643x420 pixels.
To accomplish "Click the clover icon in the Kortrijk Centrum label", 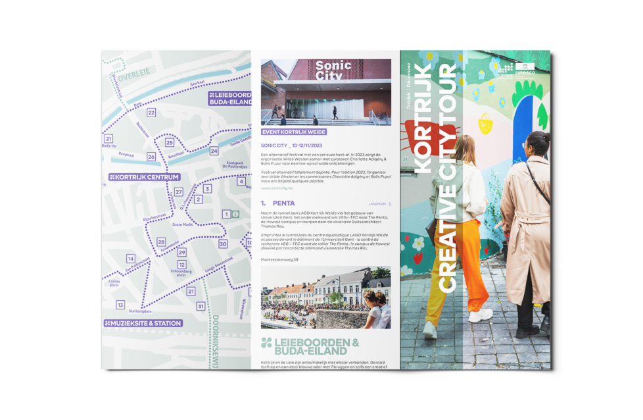I will (x=112, y=177).
